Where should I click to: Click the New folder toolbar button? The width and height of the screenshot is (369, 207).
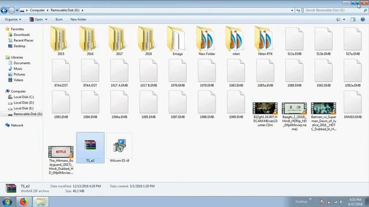tap(78, 20)
